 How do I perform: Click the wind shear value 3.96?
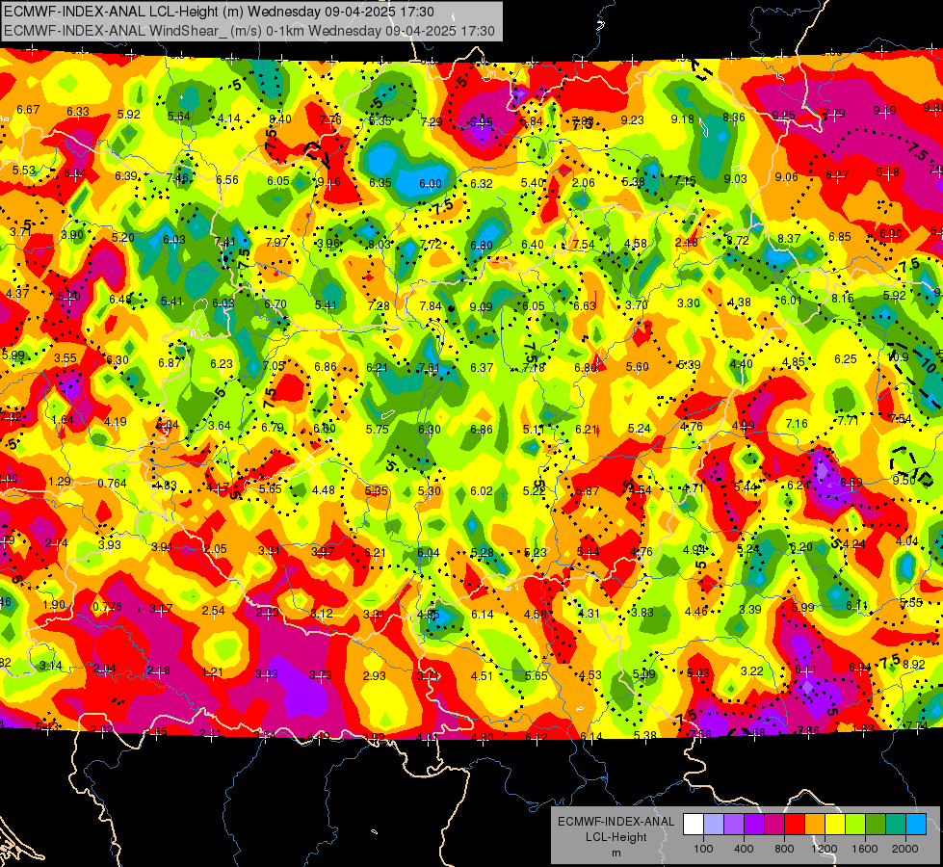[328, 244]
